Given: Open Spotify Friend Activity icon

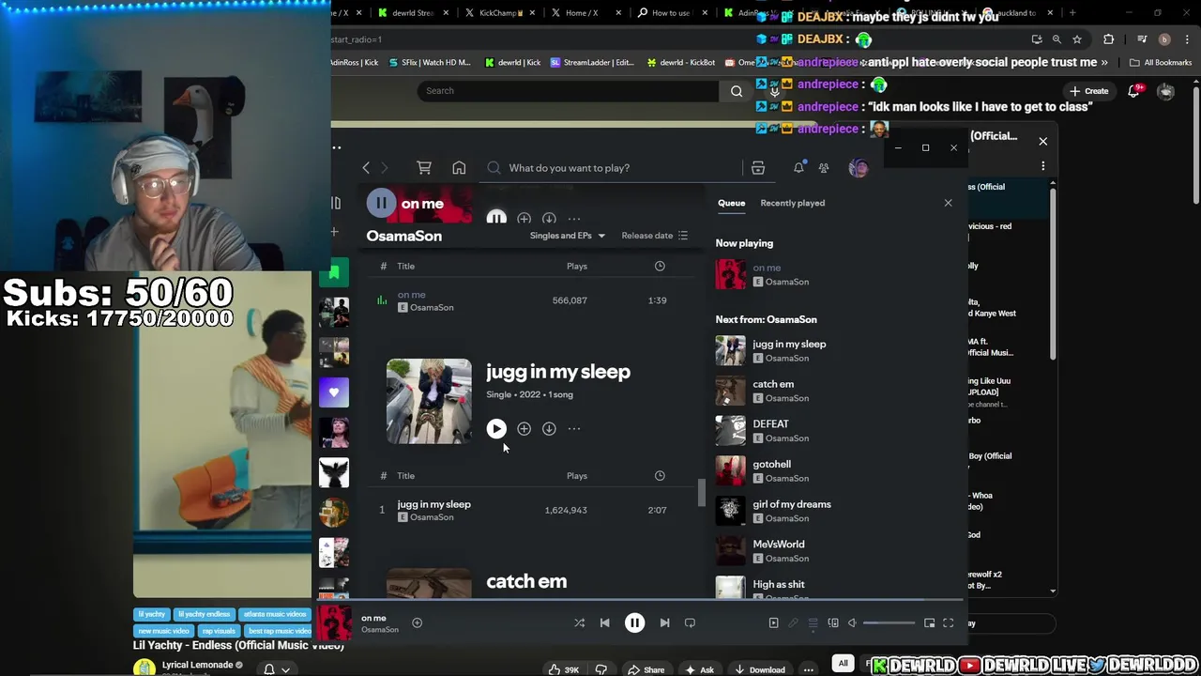Looking at the screenshot, I should (x=824, y=168).
